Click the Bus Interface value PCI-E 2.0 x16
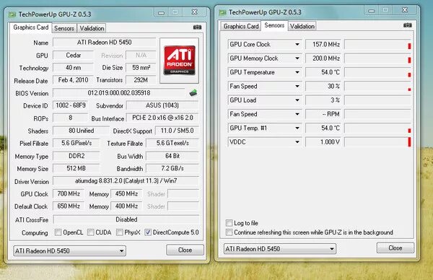The height and width of the screenshot is (280, 433). [162, 118]
